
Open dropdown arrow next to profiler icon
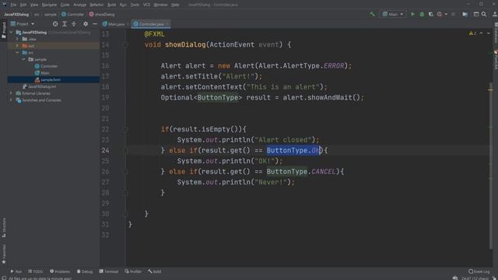pyautogui.click(x=446, y=14)
